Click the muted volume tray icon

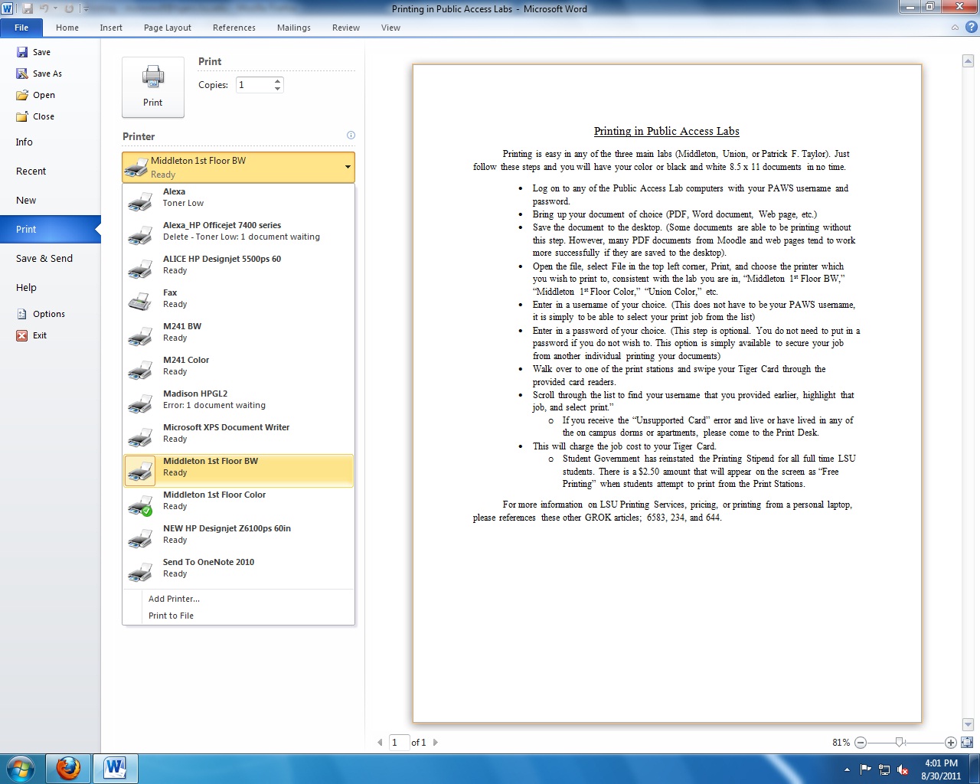(x=903, y=769)
